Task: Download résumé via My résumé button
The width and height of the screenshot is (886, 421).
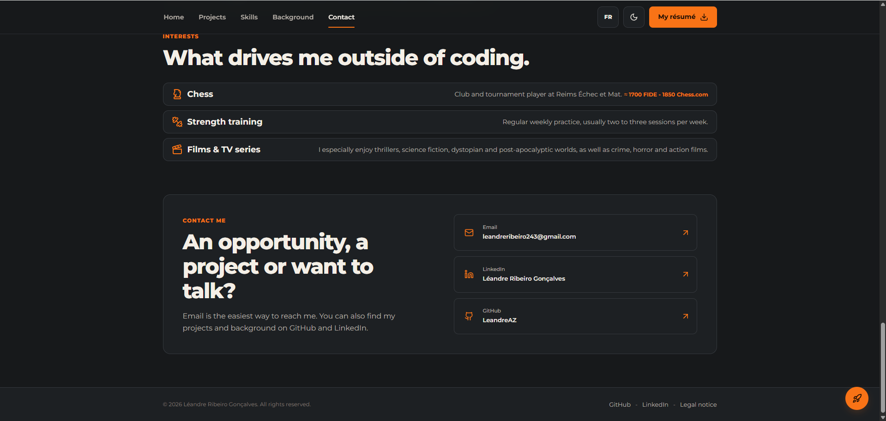Action: click(683, 17)
